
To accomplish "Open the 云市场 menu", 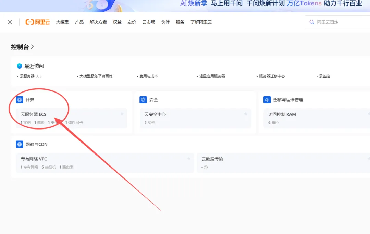I will coord(148,22).
